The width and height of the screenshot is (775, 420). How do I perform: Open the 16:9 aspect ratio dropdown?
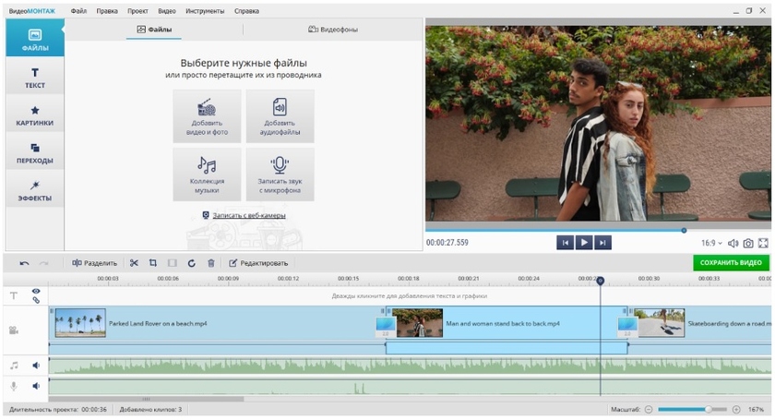(711, 244)
